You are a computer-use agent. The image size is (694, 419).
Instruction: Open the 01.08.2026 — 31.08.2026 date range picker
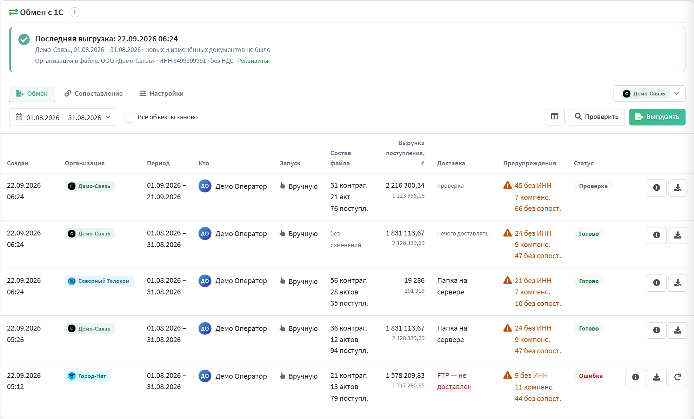pos(63,117)
